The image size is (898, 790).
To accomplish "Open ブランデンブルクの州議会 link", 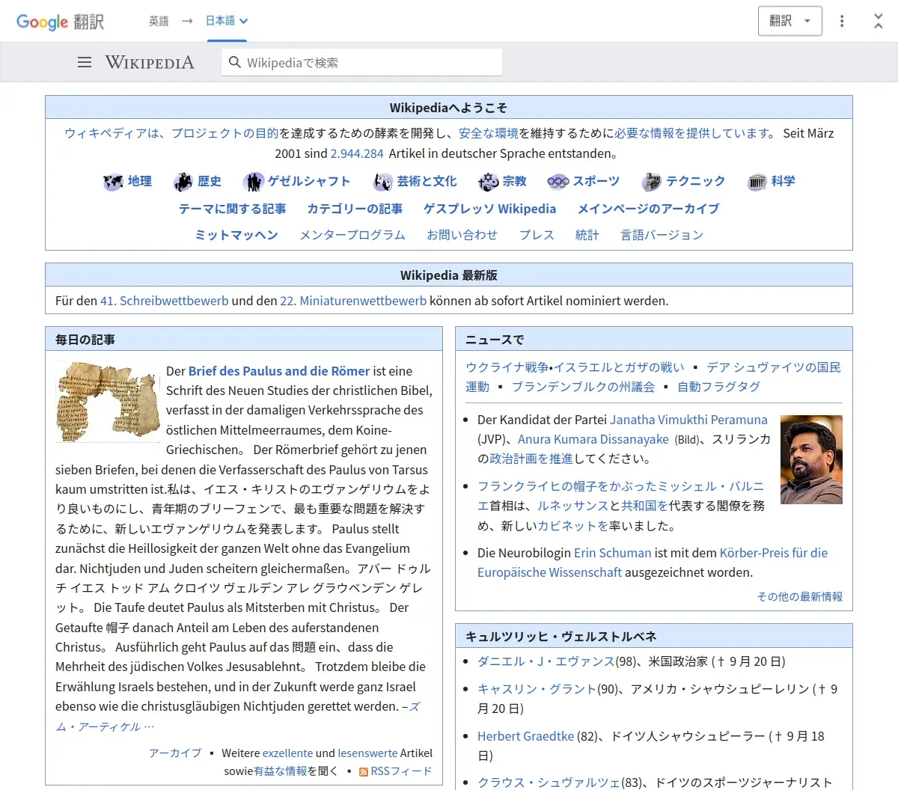I will (583, 387).
